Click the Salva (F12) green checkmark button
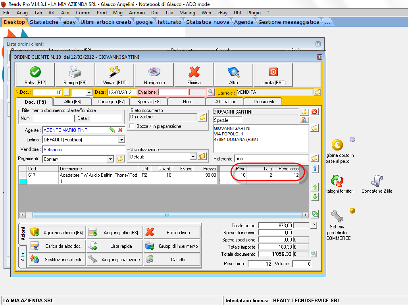Screen dimensions: 408x305 [35, 75]
